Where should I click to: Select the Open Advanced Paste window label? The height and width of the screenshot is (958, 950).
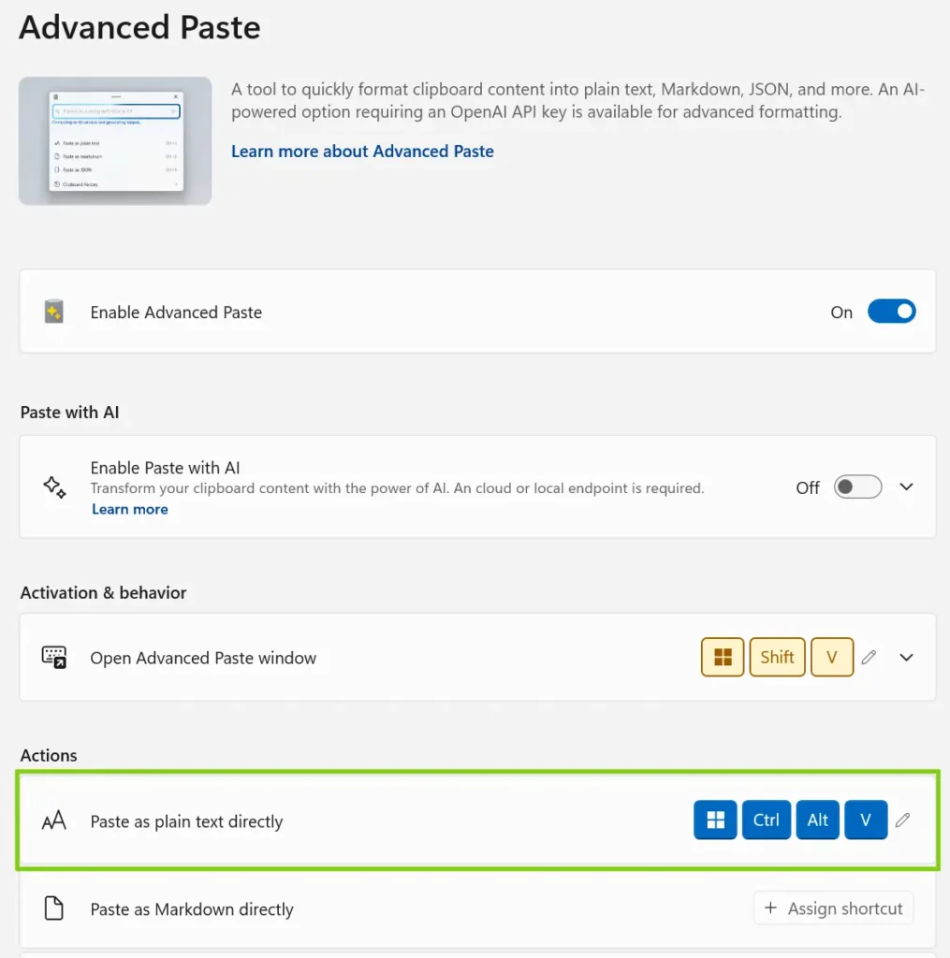coord(203,658)
